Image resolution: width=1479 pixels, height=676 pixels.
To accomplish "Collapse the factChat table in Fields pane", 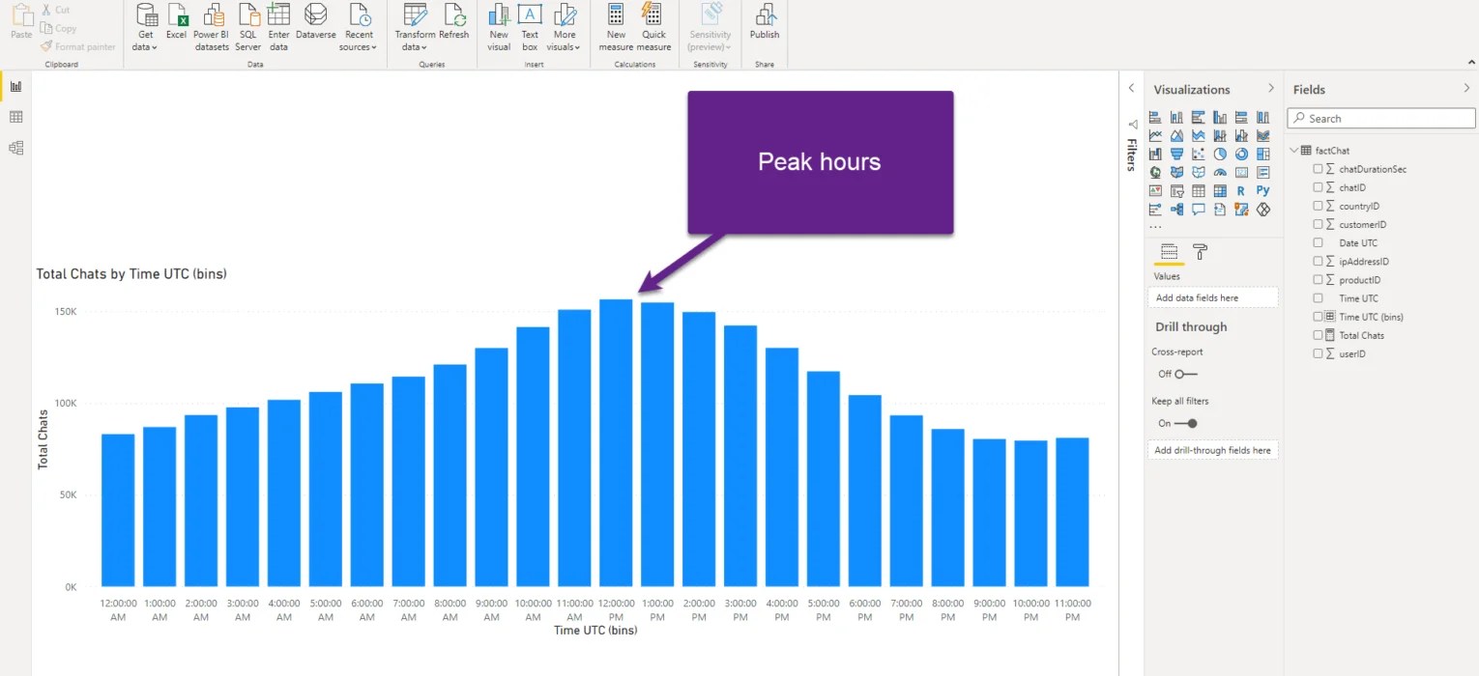I will tap(1295, 150).
